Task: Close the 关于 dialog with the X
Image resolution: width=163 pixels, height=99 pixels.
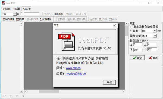Action: (115, 25)
